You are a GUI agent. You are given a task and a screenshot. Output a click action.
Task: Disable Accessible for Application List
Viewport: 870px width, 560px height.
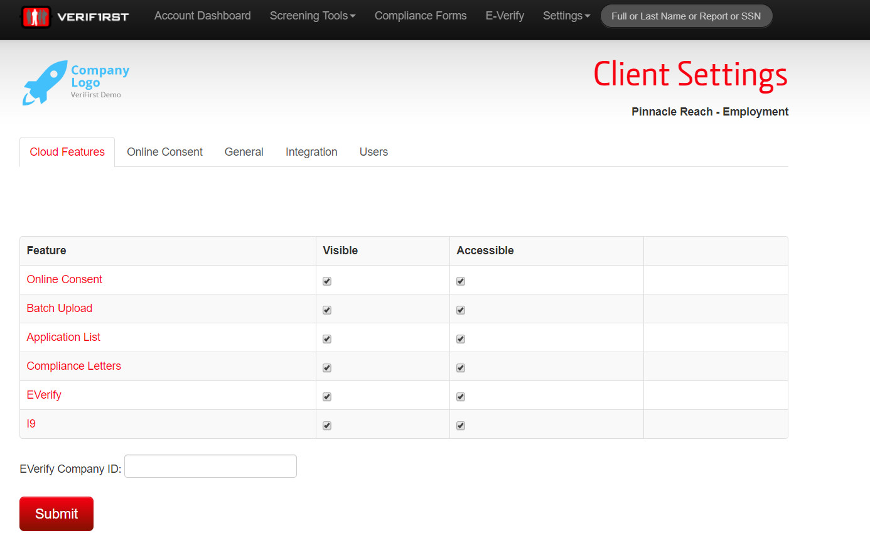pos(460,338)
